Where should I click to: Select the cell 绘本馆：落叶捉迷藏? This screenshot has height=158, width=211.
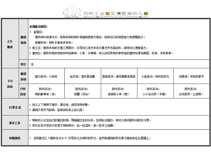pos(83,76)
